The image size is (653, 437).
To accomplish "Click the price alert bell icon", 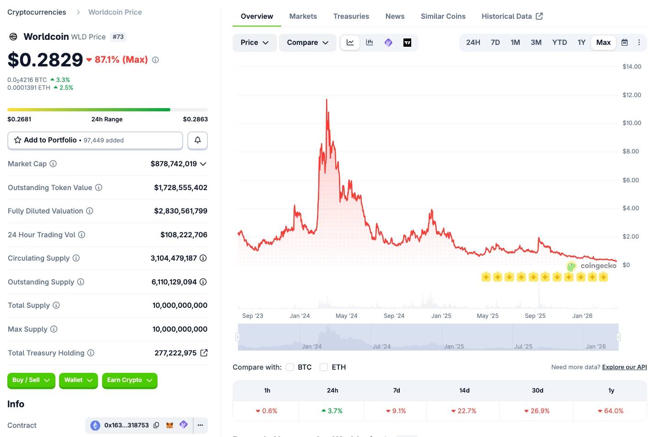I will coord(197,140).
